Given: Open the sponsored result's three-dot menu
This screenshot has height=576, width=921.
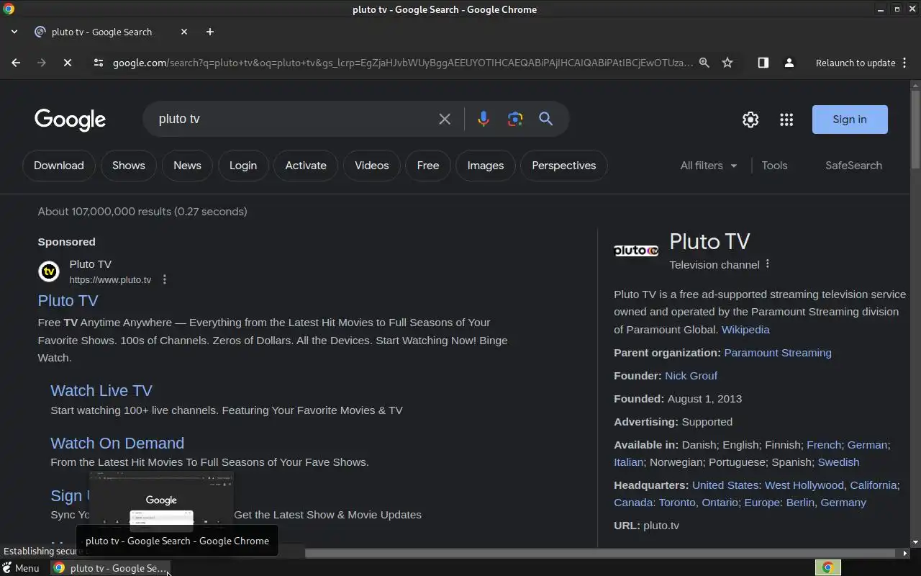Looking at the screenshot, I should [165, 279].
